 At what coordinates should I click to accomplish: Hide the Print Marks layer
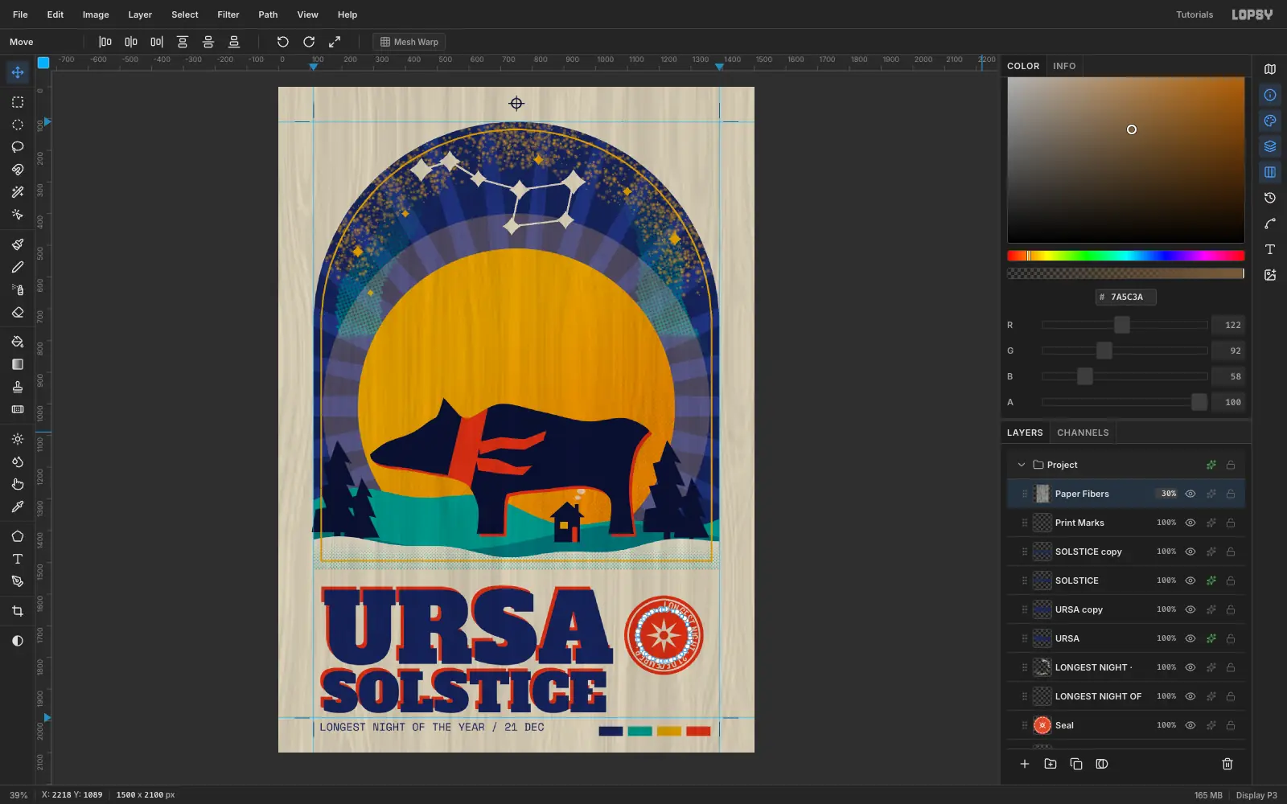coord(1190,523)
